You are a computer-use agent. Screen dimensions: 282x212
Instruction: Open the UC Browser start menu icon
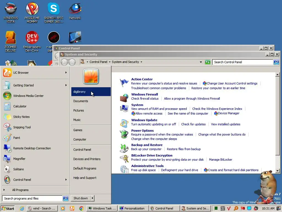tap(7, 73)
